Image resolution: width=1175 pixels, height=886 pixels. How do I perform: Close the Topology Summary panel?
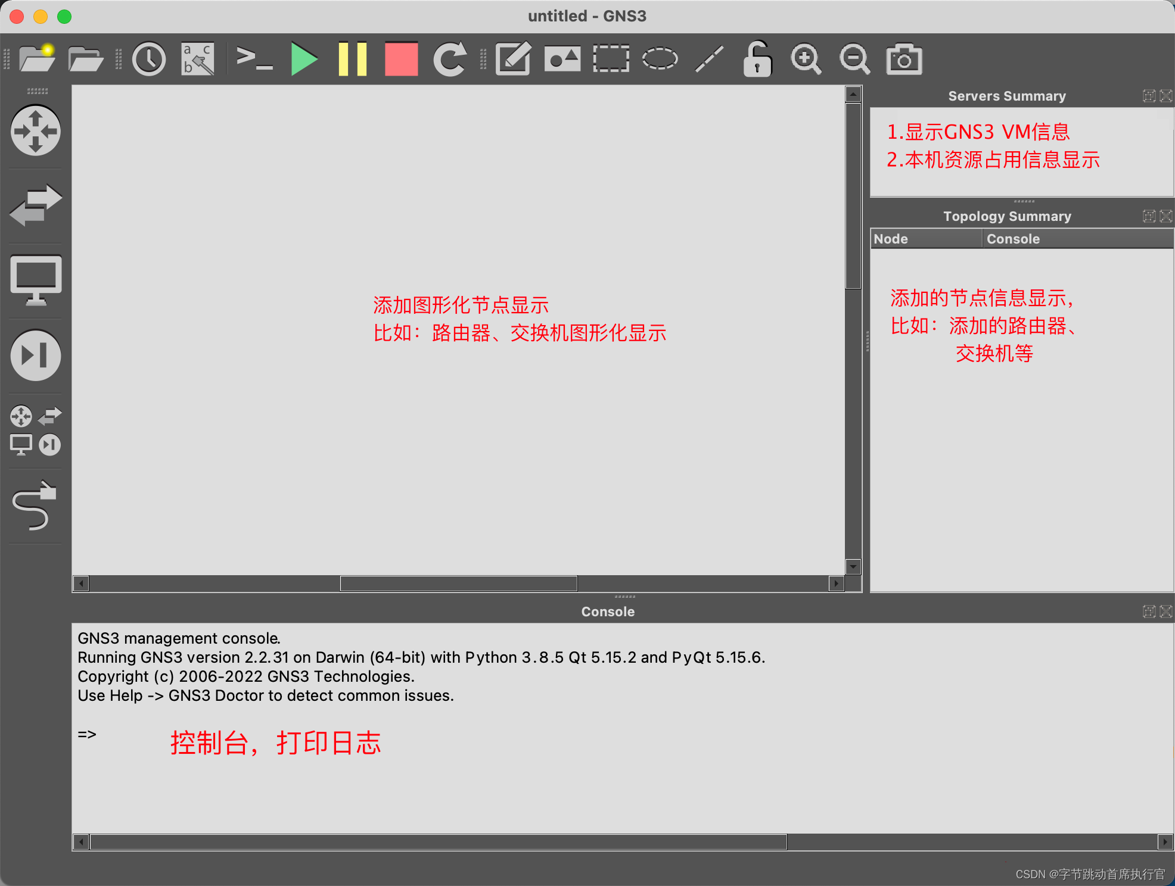point(1166,216)
